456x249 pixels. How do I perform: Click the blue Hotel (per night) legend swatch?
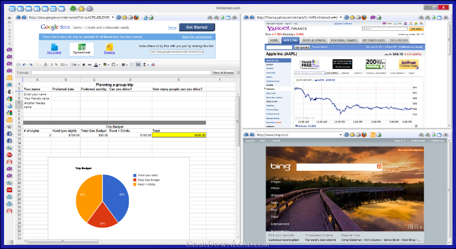pos(135,175)
